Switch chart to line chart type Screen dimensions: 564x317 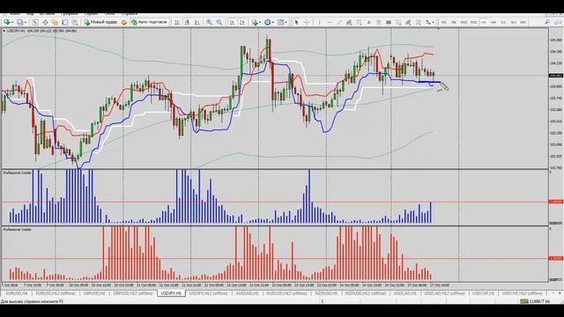[197, 22]
